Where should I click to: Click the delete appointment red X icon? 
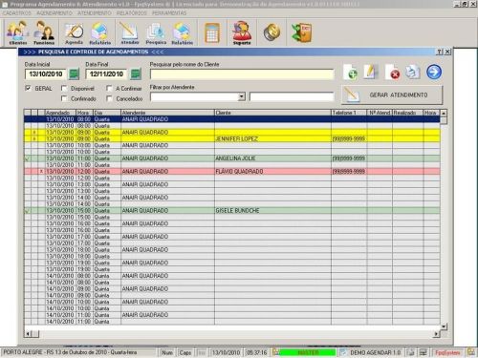click(x=393, y=72)
